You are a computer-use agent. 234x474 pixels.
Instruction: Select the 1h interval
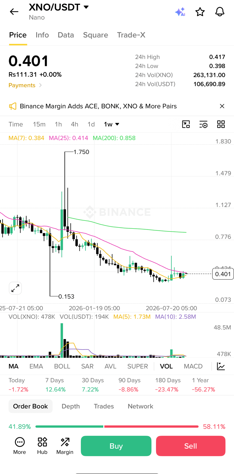pyautogui.click(x=58, y=124)
